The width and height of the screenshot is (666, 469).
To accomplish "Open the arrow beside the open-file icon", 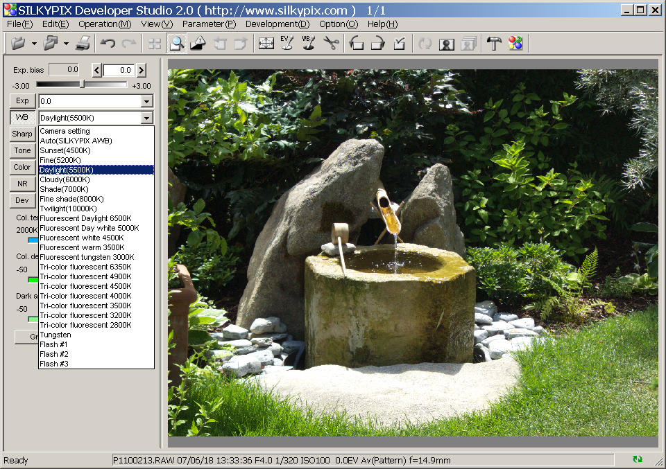I will 33,44.
